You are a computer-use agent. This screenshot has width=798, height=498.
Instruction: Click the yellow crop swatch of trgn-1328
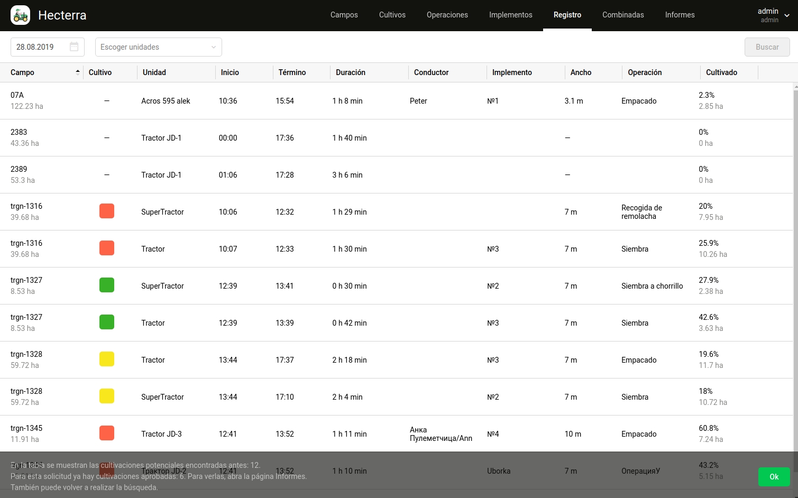click(x=107, y=359)
